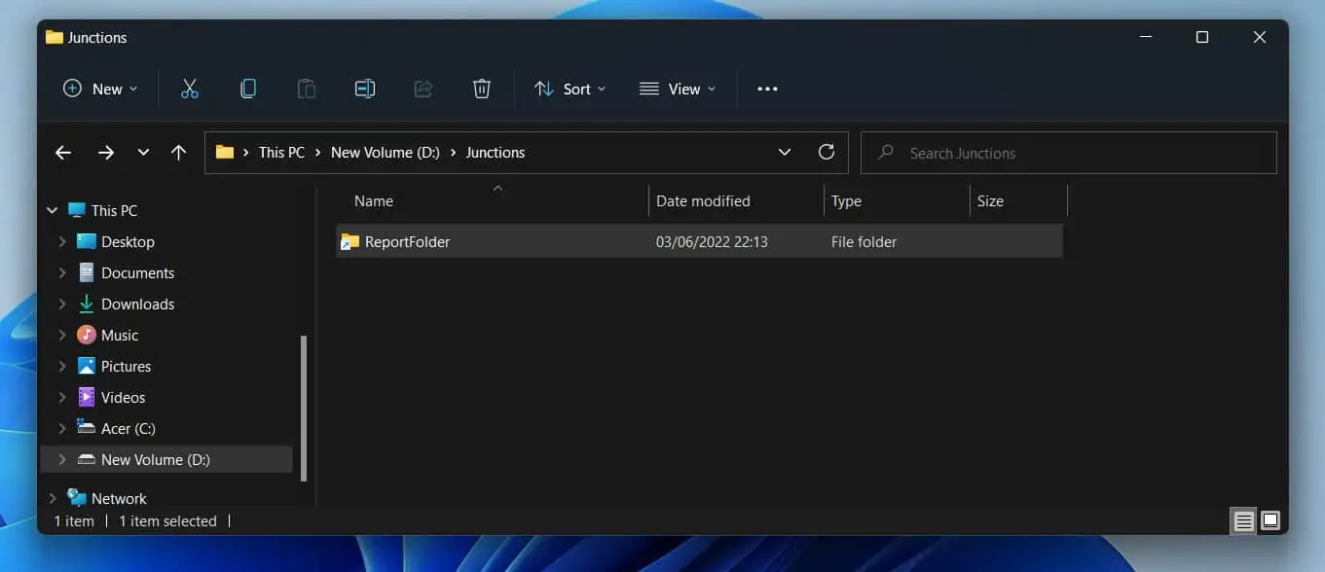Click New Volume (D:) breadcrumb segment
Screen dimensions: 1325x572
click(386, 153)
